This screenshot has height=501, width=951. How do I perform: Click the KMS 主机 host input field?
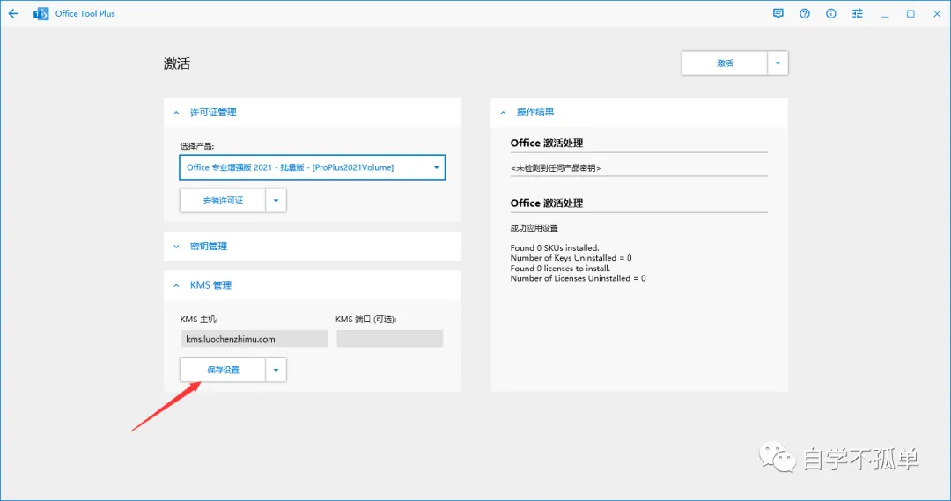coord(254,338)
